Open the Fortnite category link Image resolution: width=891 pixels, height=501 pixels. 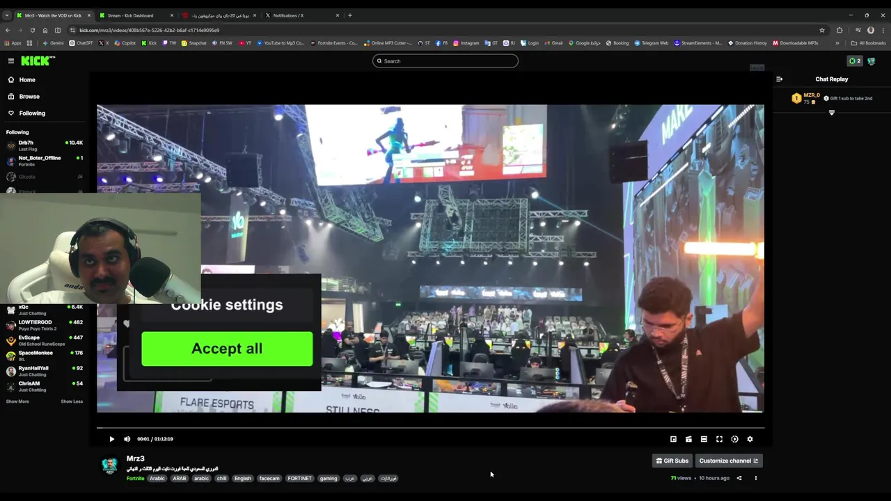pyautogui.click(x=135, y=479)
